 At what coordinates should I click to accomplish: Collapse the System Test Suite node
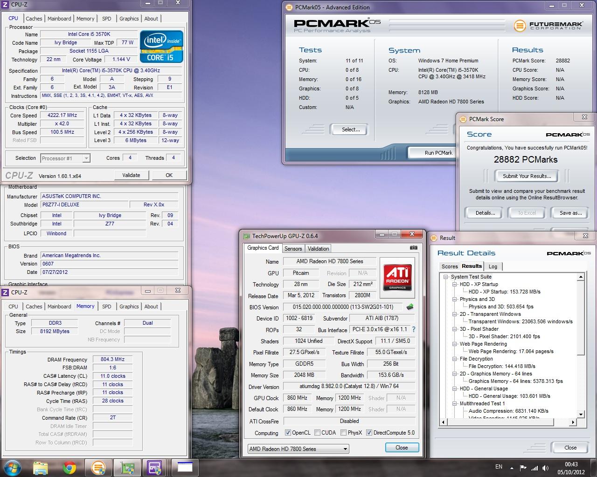tap(447, 277)
